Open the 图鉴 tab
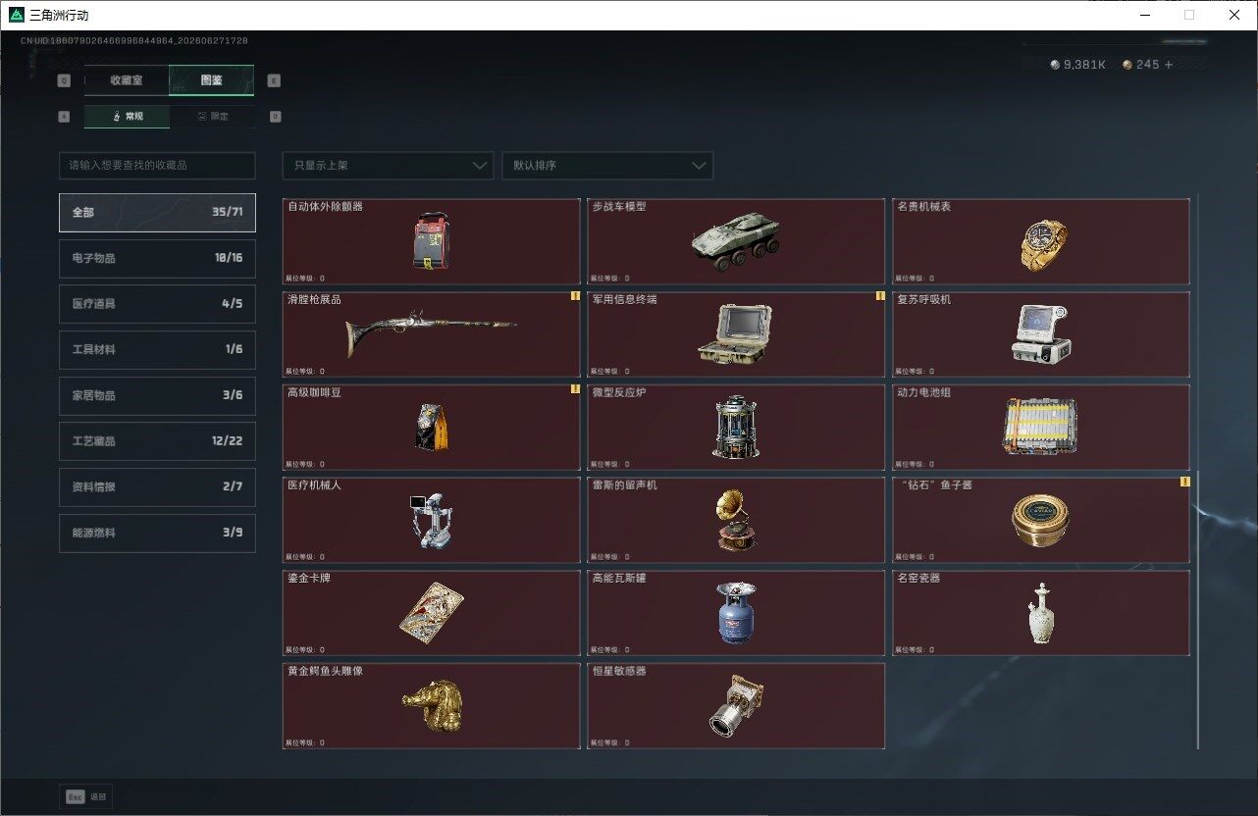 [212, 80]
